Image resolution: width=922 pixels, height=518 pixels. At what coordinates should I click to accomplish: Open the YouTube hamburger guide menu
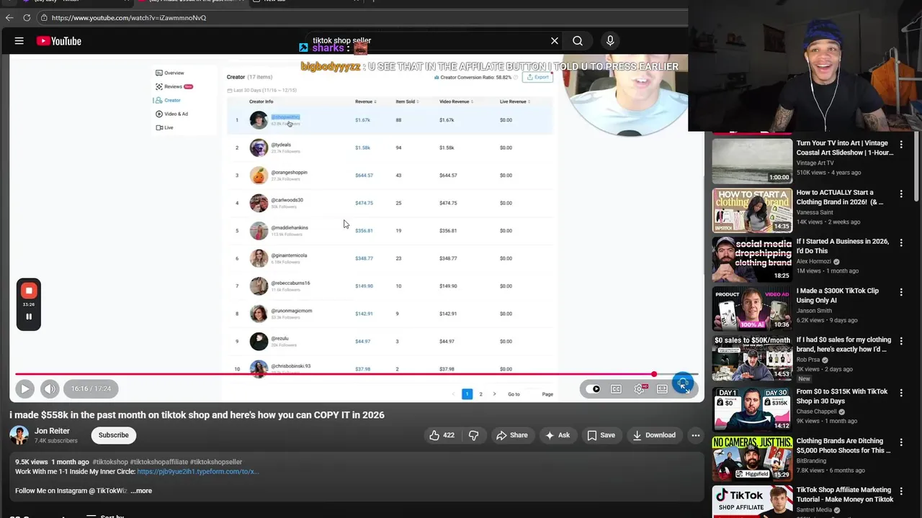point(19,41)
